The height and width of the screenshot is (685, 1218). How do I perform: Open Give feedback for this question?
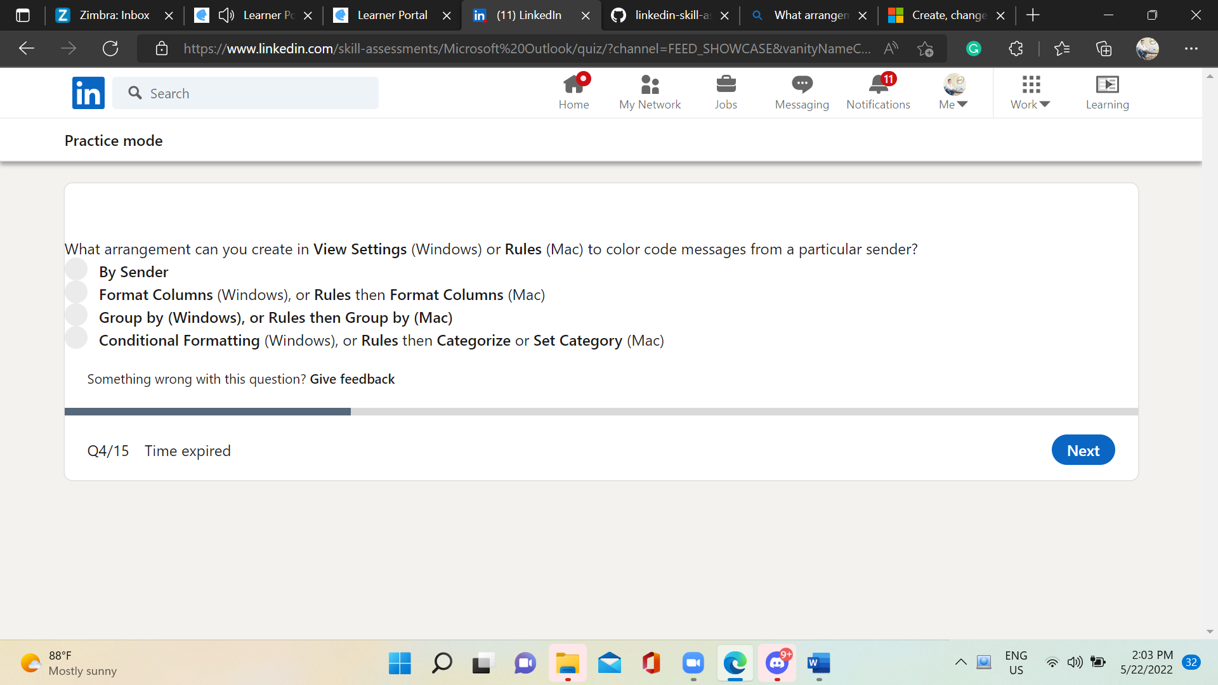[351, 379]
